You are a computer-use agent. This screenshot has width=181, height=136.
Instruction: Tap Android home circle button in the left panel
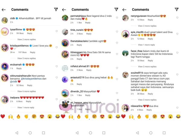30,133
